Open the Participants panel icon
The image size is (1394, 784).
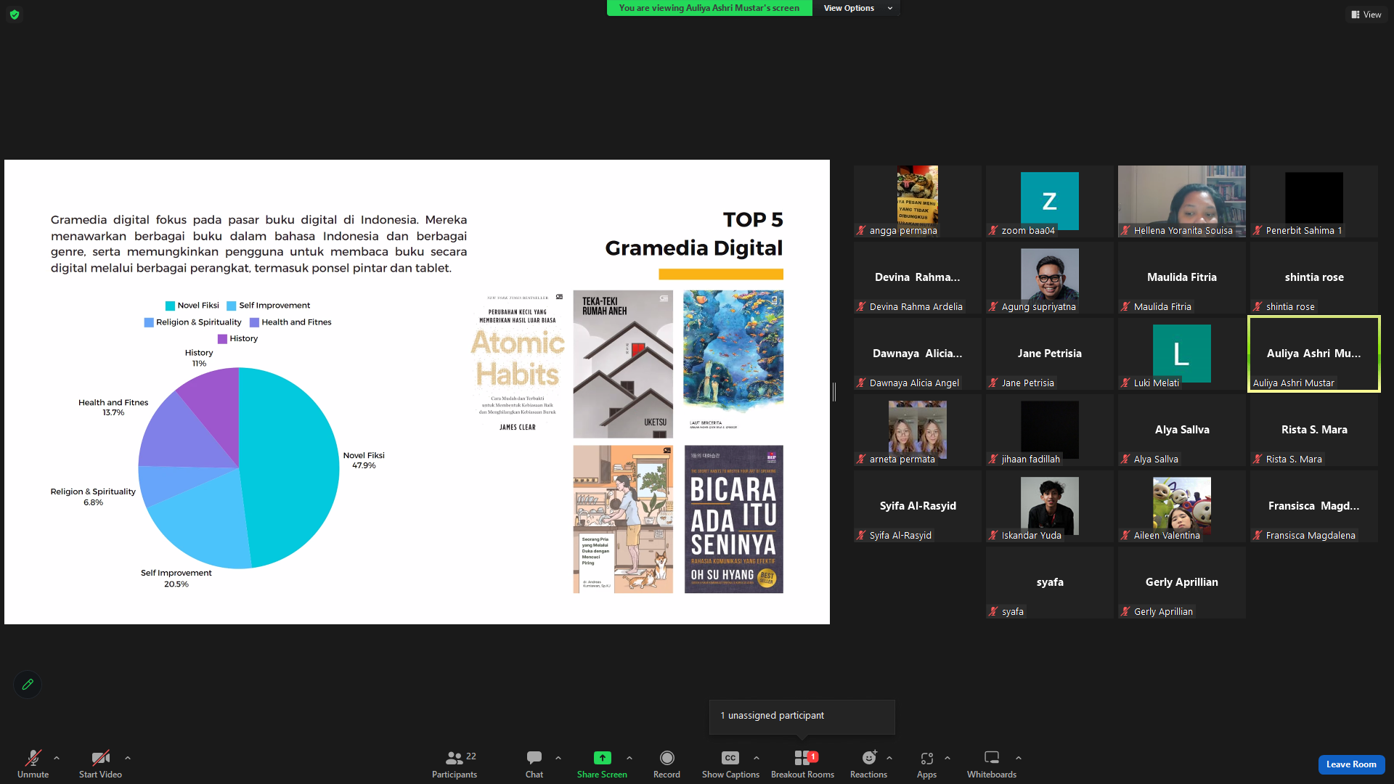pyautogui.click(x=455, y=758)
